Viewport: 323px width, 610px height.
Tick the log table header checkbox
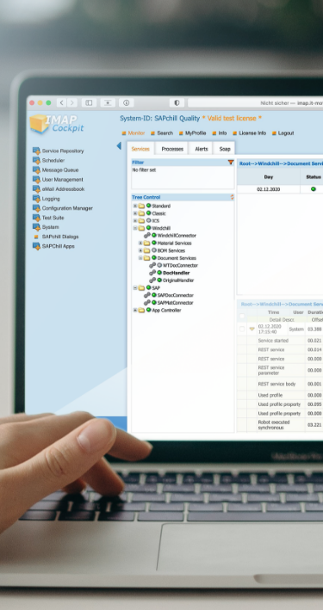point(242,316)
